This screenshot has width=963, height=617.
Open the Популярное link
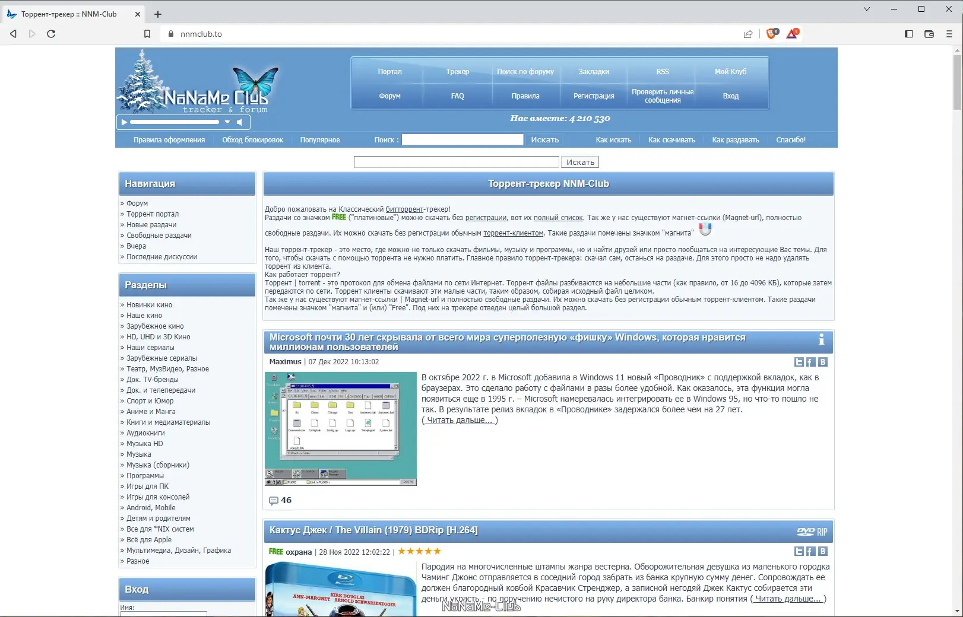pos(320,140)
